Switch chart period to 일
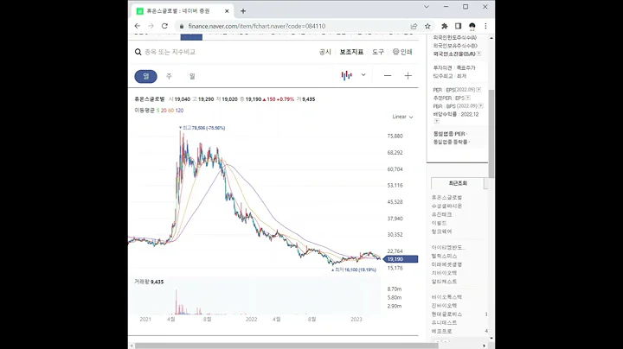 coord(192,76)
